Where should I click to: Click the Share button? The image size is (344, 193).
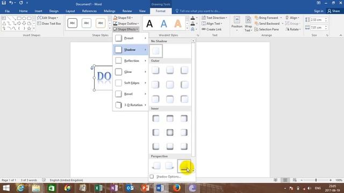click(333, 11)
